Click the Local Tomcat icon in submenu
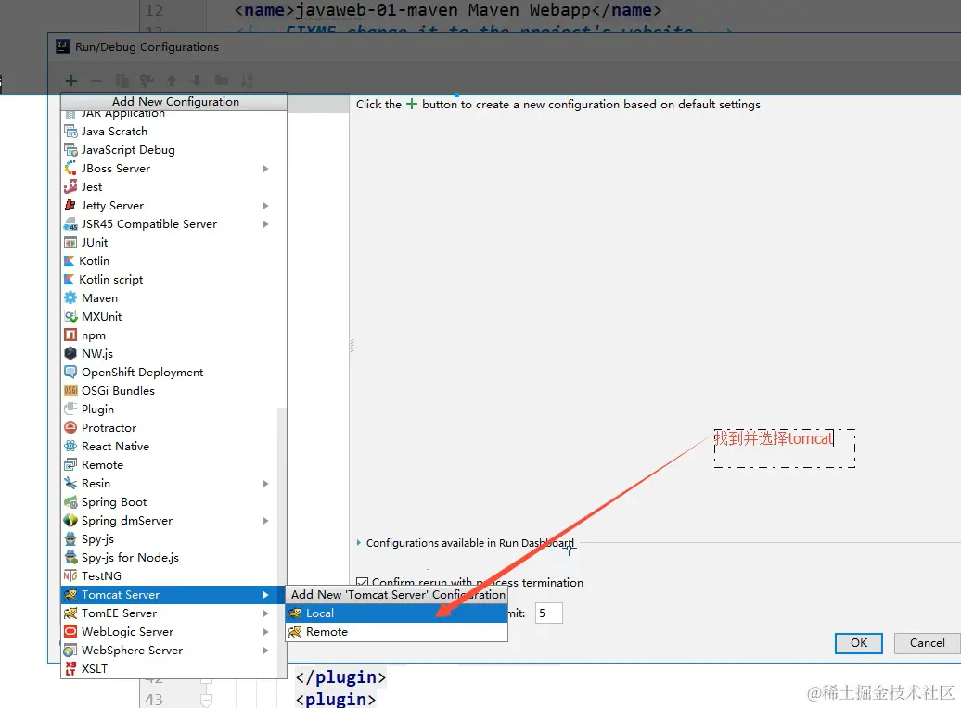 (x=295, y=613)
